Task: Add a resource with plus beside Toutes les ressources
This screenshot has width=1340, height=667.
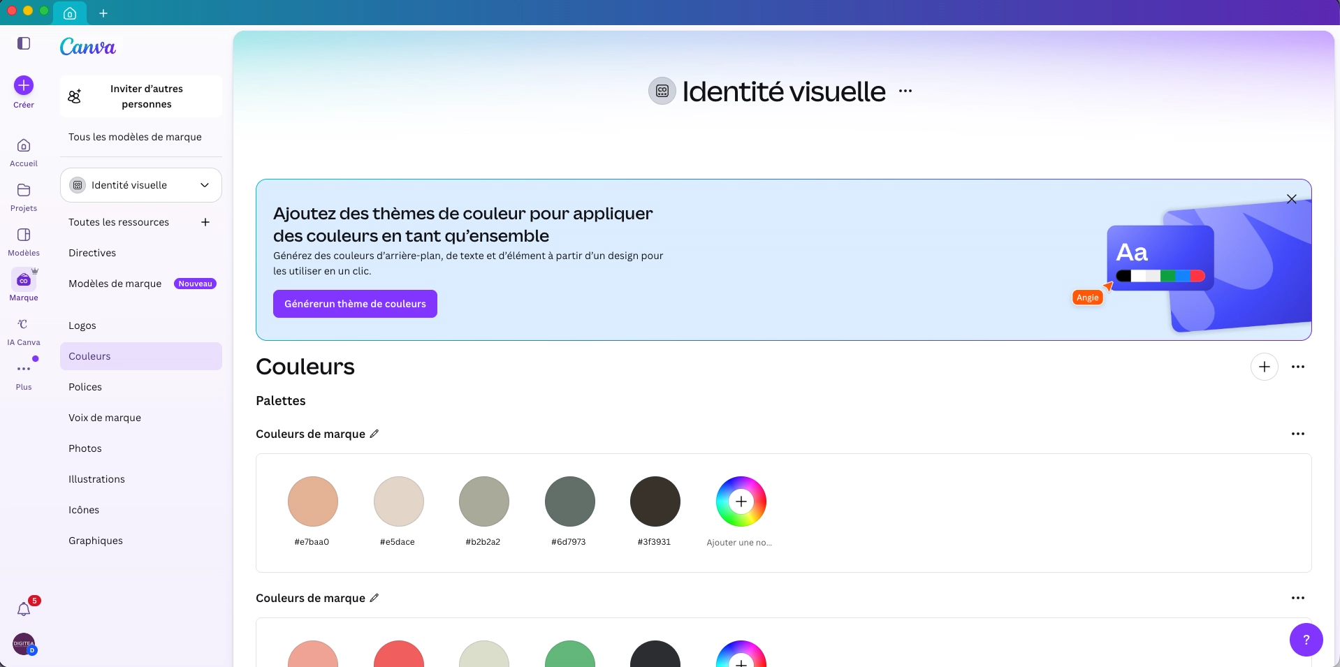Action: point(205,222)
